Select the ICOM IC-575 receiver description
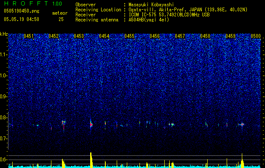 pos(169,15)
